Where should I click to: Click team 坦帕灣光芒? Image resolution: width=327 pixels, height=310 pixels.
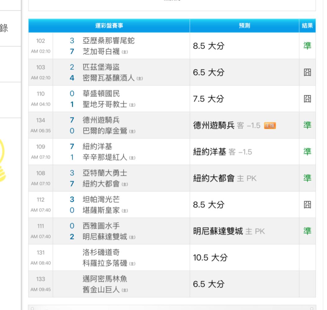coord(101,199)
